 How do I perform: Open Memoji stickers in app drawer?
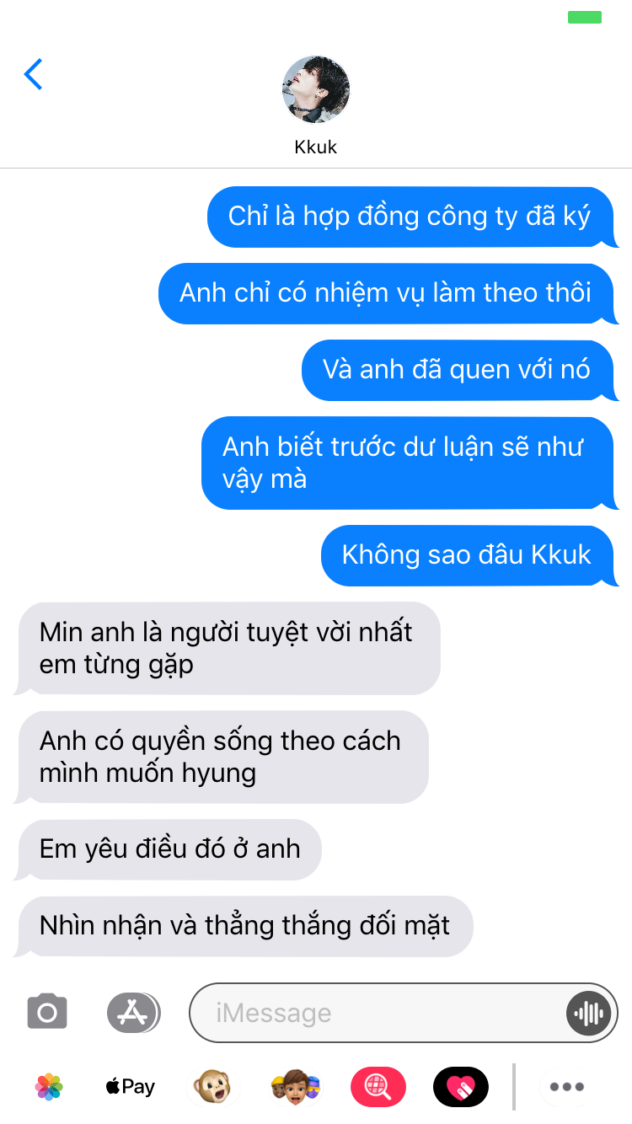click(295, 1087)
